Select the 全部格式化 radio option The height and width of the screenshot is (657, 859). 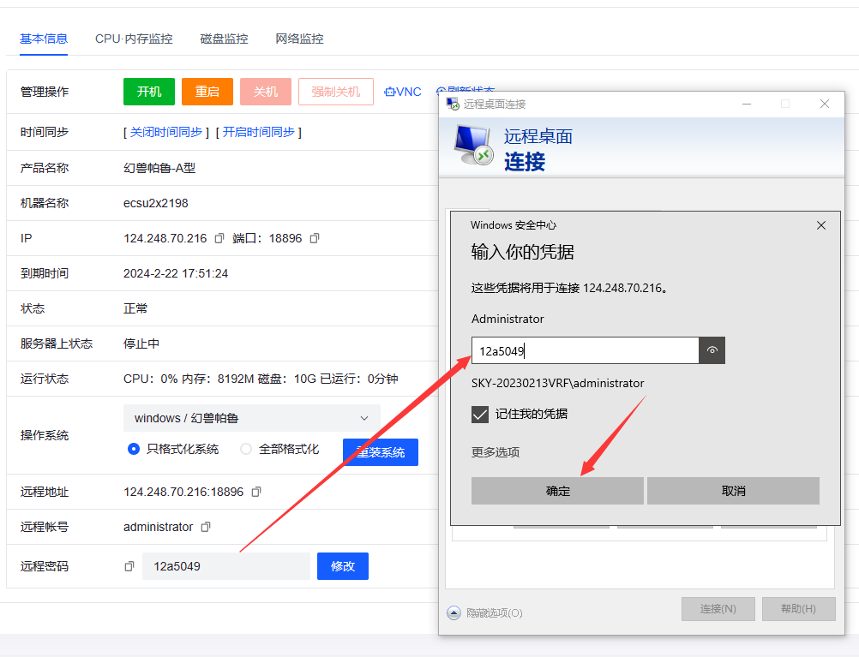coord(246,449)
